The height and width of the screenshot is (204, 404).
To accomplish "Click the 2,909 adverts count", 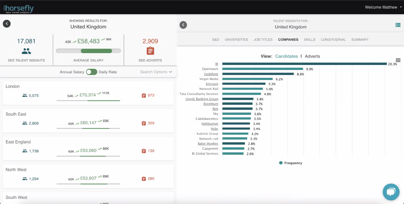I will tap(150, 41).
